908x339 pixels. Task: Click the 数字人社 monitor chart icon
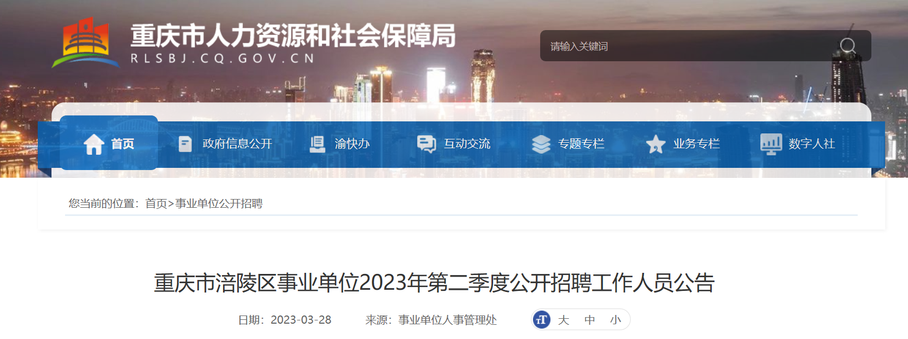(x=771, y=144)
